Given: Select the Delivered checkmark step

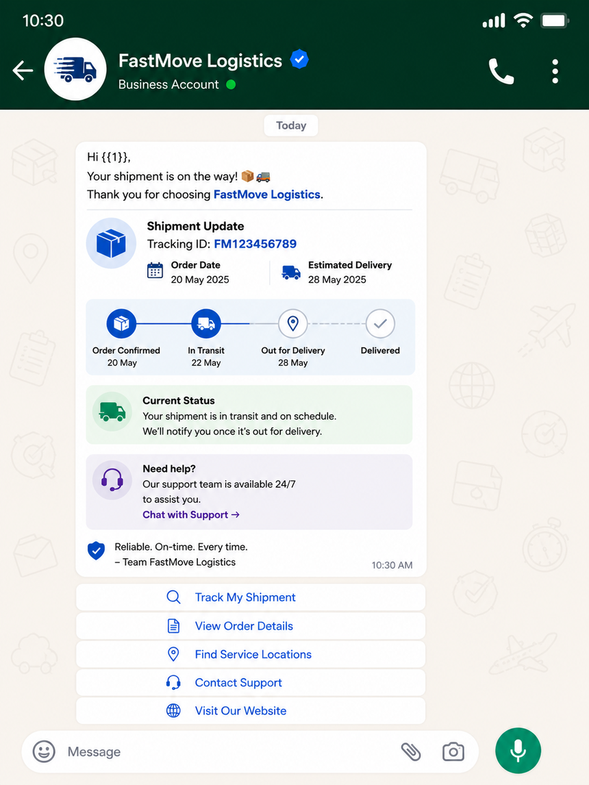Looking at the screenshot, I should (380, 323).
